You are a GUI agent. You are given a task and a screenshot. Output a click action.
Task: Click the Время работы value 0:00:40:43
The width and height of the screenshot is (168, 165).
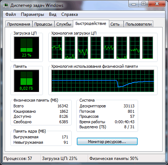(x=124, y=122)
